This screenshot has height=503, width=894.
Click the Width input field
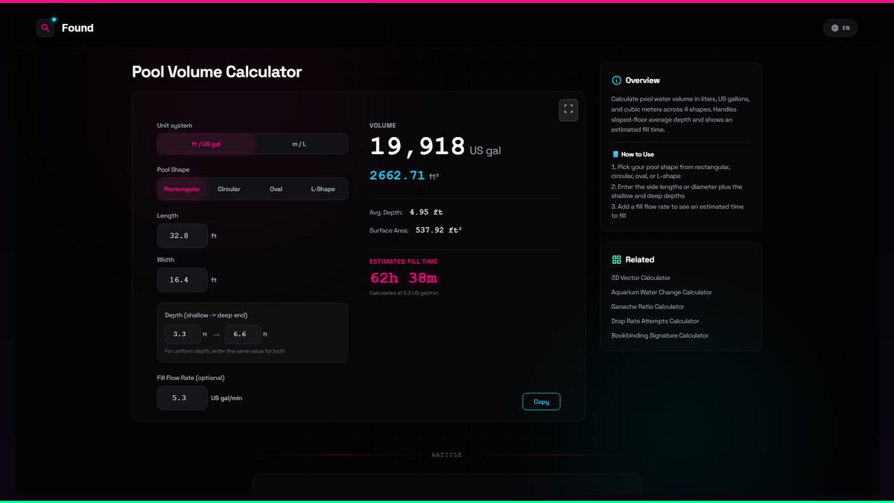tap(182, 280)
